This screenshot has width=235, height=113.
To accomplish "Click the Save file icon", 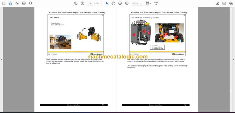I will pyautogui.click(x=4, y=3).
